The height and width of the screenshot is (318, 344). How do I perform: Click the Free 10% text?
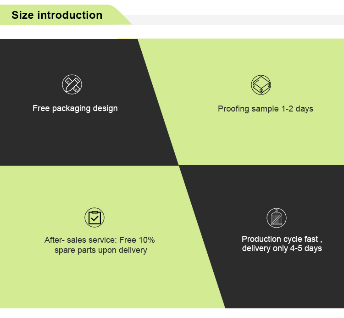pos(137,240)
